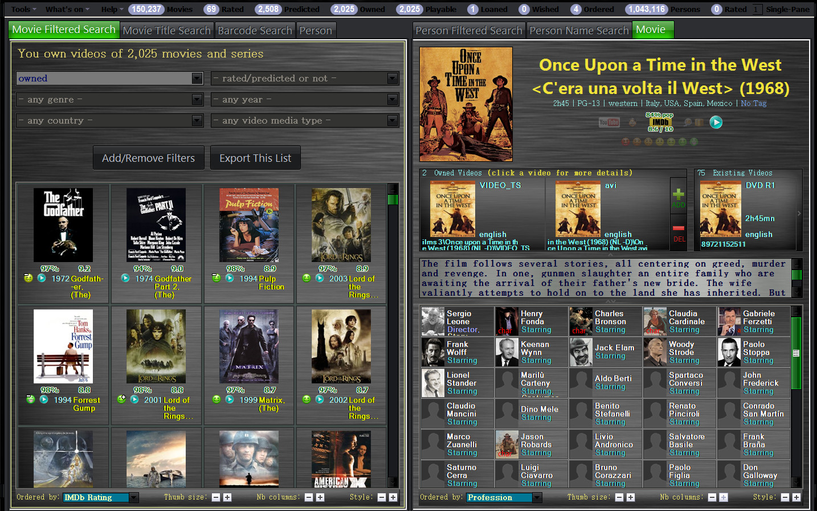Increase movie list thumb size with plus
The image size is (817, 511).
(x=227, y=497)
